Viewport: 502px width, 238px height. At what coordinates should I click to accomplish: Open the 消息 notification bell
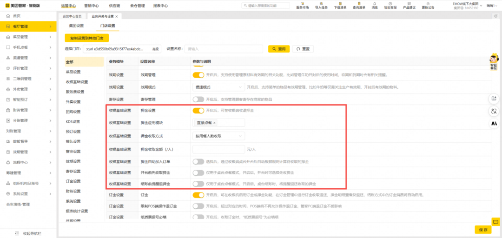pos(375,4)
